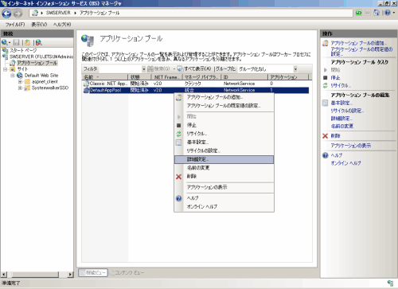Sort by the ID column header
The width and height of the screenshot is (398, 289).
(x=244, y=77)
